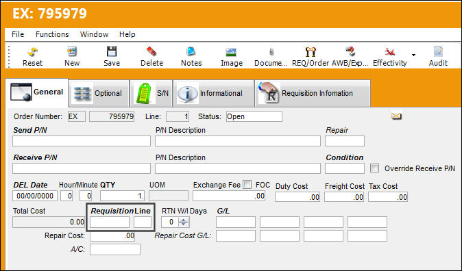Click Receive P/N Description field

[x=238, y=168]
